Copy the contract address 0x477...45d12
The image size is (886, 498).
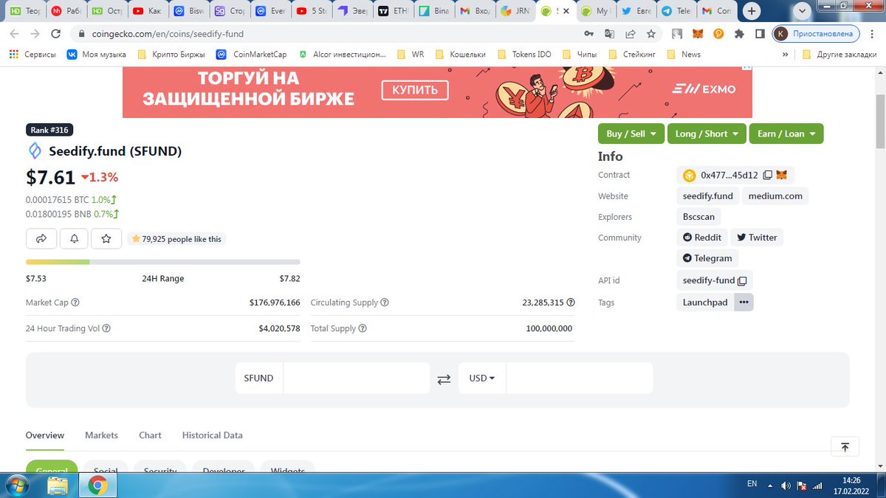pos(767,176)
